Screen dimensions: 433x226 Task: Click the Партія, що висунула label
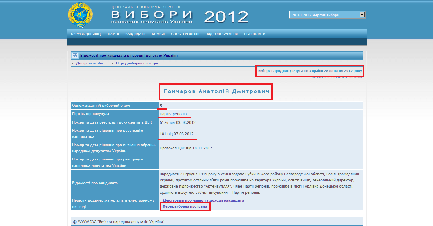(x=91, y=114)
